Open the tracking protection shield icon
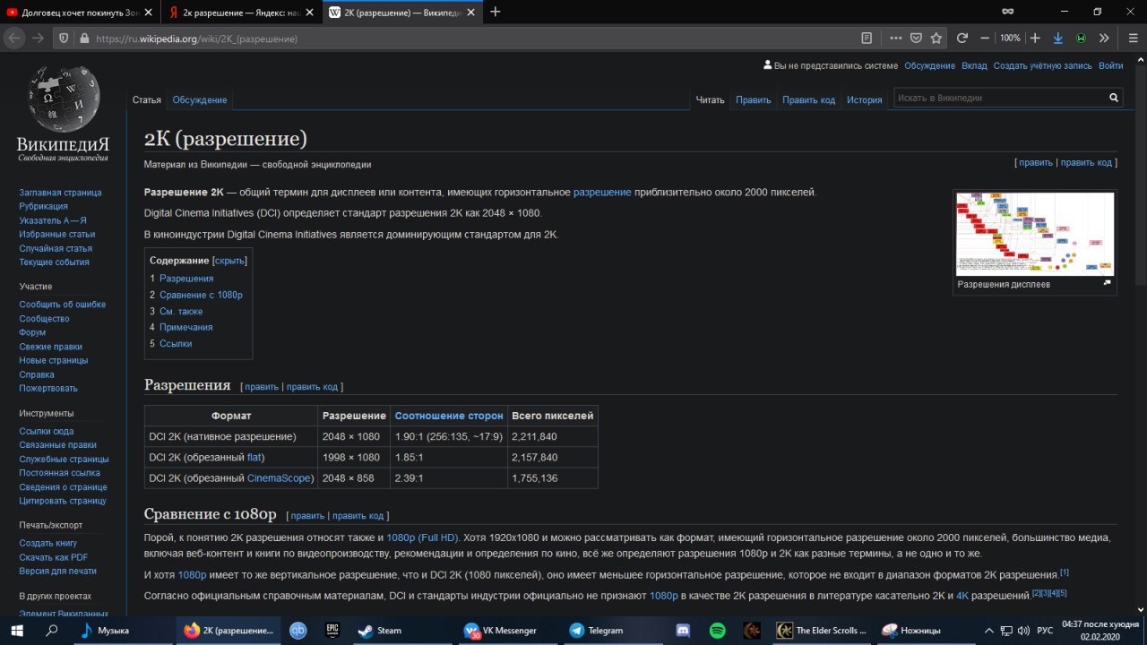 pos(64,39)
